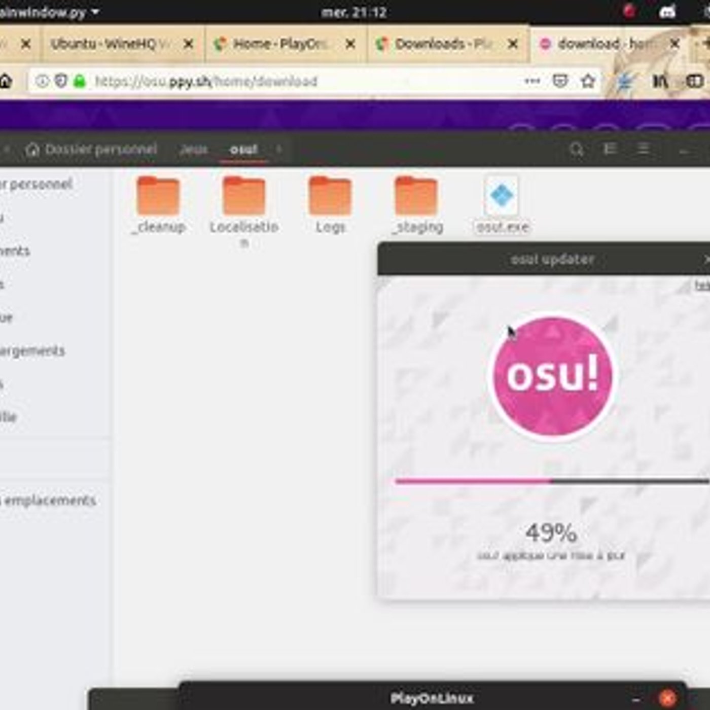Image resolution: width=710 pixels, height=710 pixels.
Task: Switch to the Ubuntu - WineHQ tab
Action: coord(123,44)
